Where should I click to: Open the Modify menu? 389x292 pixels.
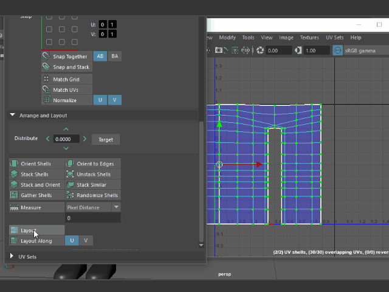click(x=227, y=38)
